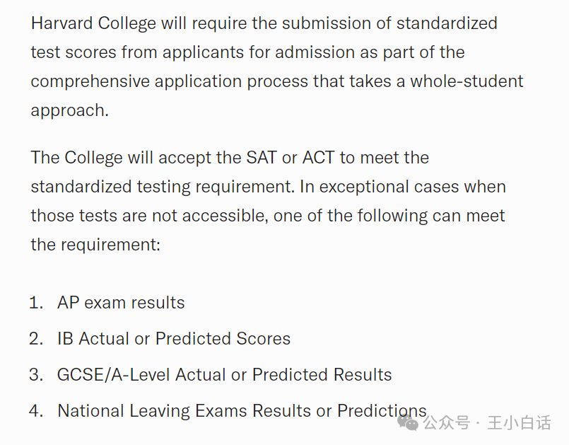Click the phrase whole-student in the first paragraph

pyautogui.click(x=467, y=81)
